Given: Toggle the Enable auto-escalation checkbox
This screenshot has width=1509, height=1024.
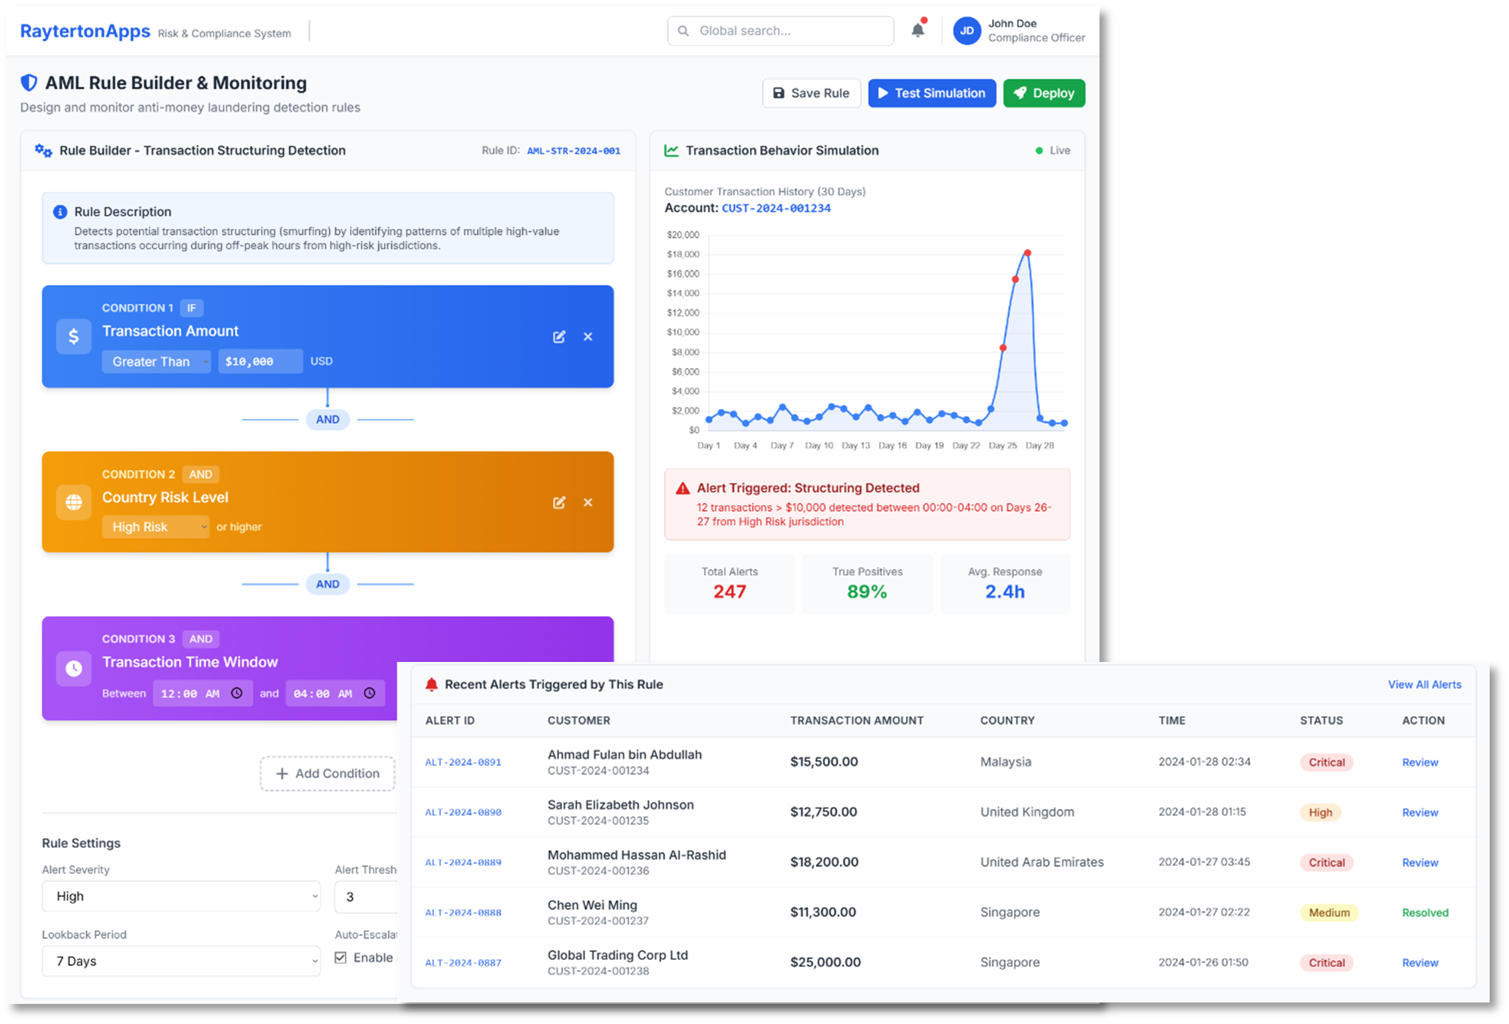Looking at the screenshot, I should (341, 957).
